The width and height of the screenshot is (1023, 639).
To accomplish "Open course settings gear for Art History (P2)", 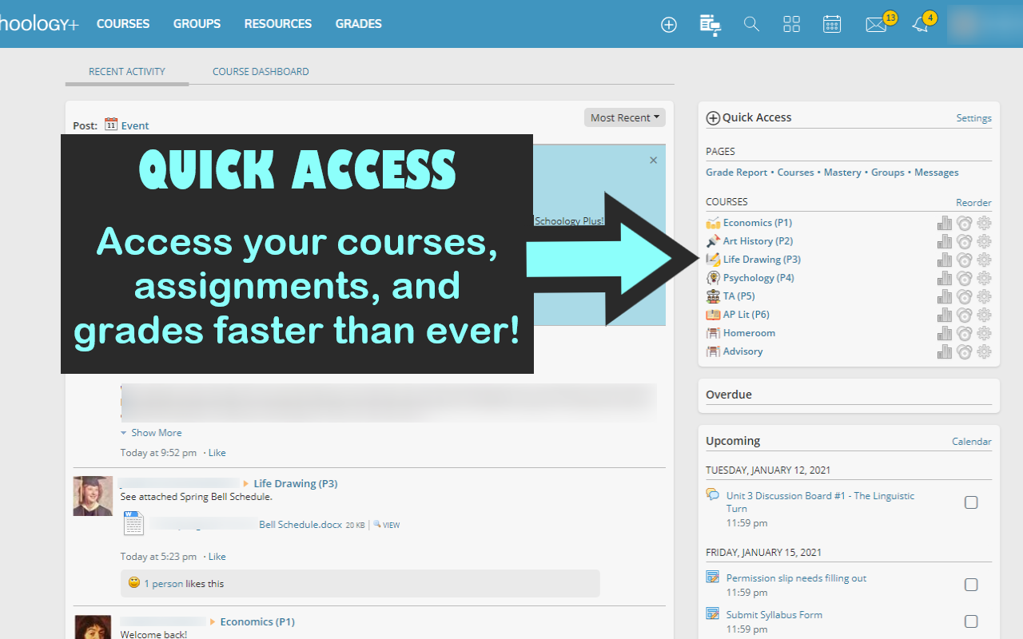I will [984, 240].
